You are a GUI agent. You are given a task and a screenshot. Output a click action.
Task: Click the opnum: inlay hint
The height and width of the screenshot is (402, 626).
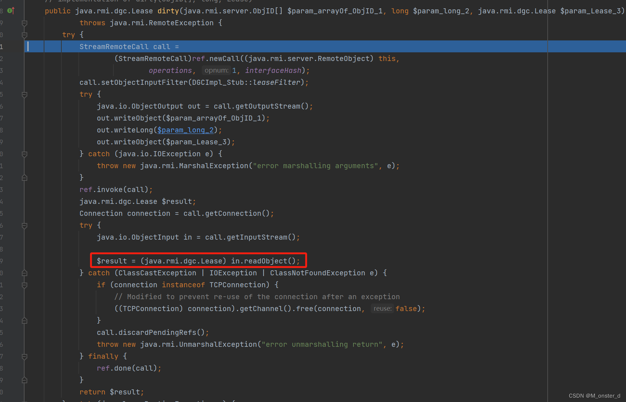pyautogui.click(x=217, y=70)
